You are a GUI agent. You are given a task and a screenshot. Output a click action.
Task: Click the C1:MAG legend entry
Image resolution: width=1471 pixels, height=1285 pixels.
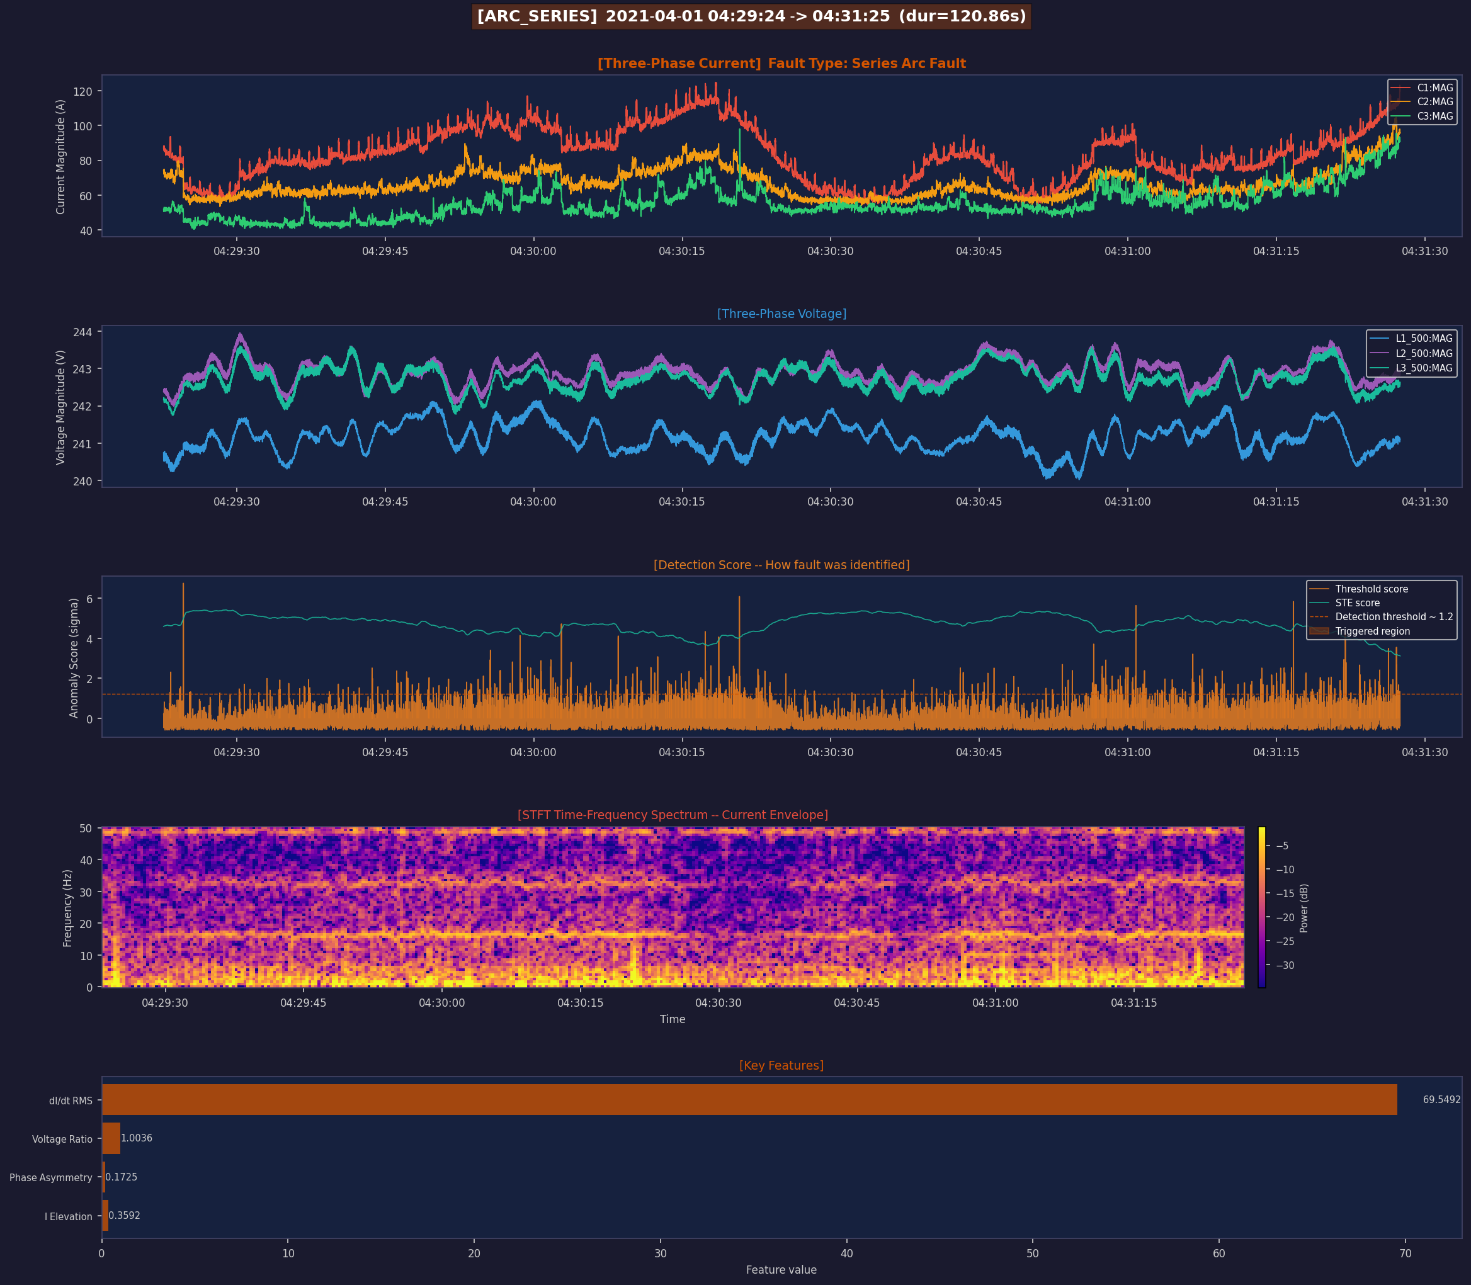pyautogui.click(x=1434, y=88)
